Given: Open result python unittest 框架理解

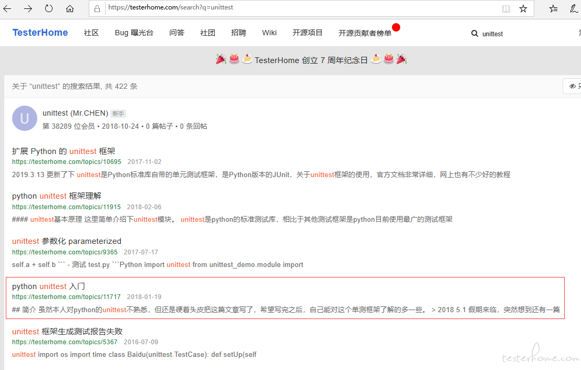Looking at the screenshot, I should pos(57,196).
